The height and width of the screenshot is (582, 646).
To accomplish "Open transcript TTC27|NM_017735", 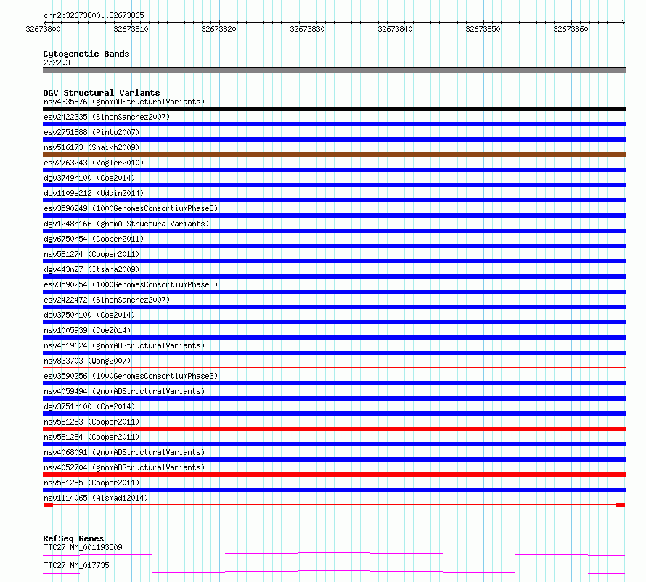I will pyautogui.click(x=76, y=565).
